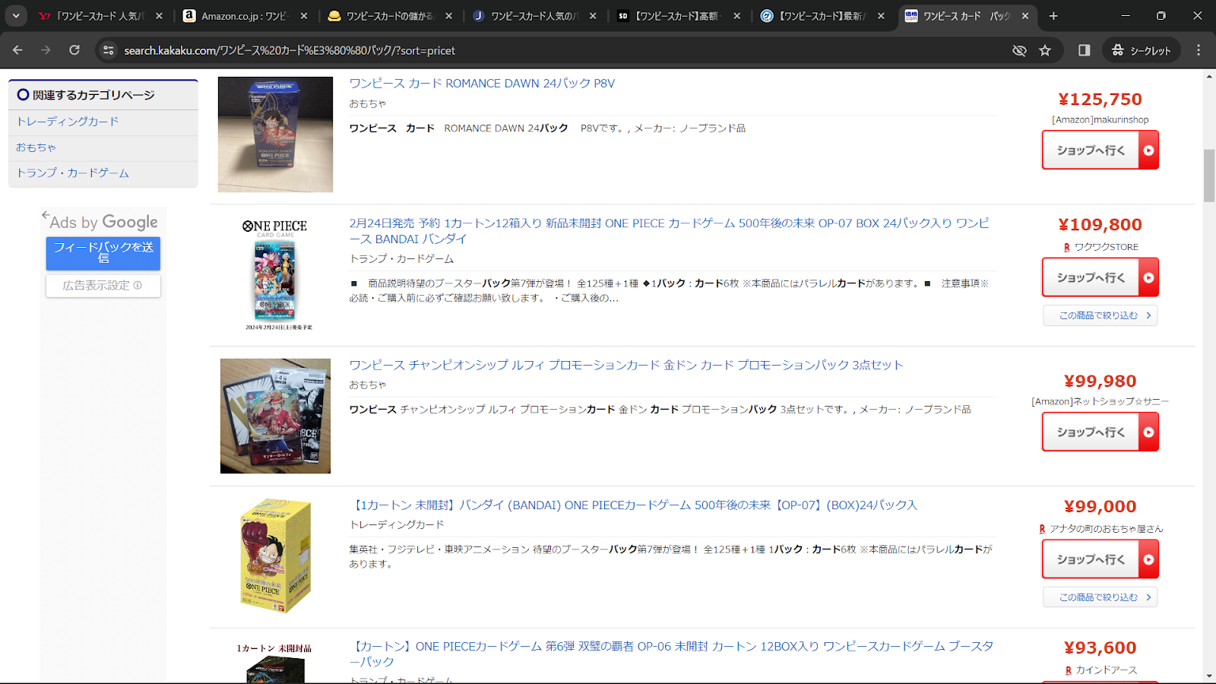Open ROMANCE DAWN 24パック P8V product title
This screenshot has height=684, width=1216.
tap(482, 84)
